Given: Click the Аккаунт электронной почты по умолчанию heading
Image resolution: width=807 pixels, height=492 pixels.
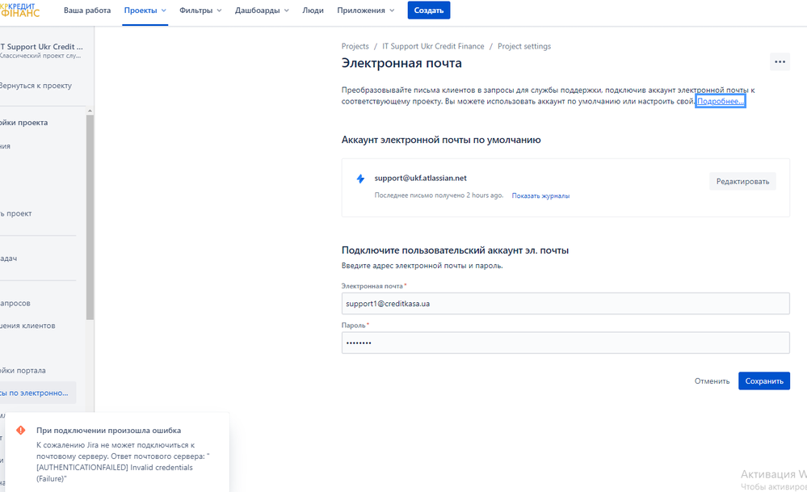Looking at the screenshot, I should tap(441, 140).
